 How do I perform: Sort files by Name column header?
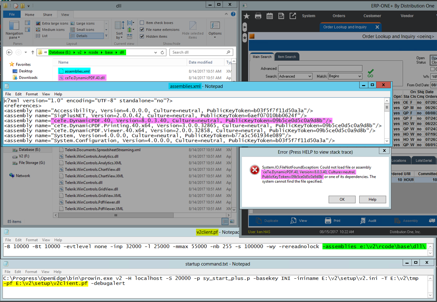tap(120, 62)
